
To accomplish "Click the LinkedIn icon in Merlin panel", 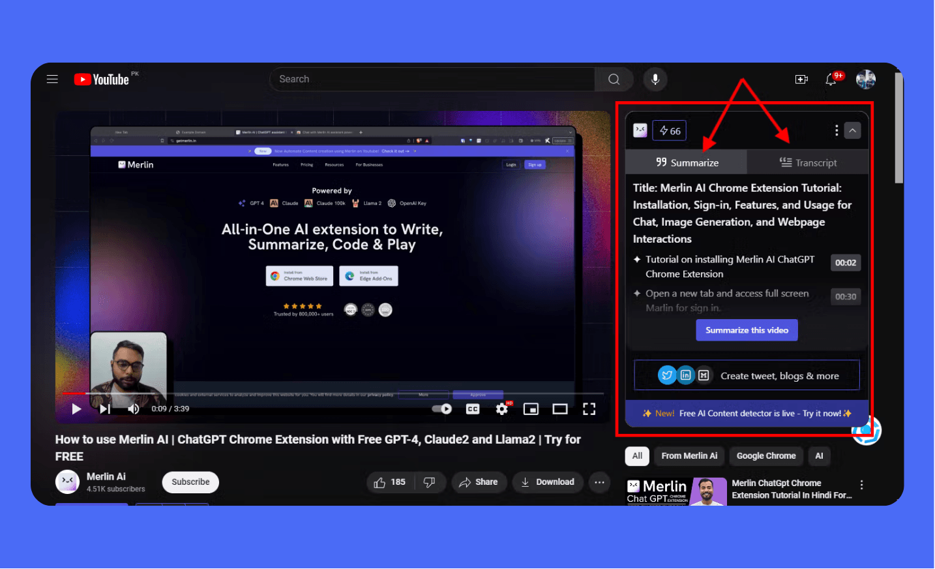I will (685, 375).
